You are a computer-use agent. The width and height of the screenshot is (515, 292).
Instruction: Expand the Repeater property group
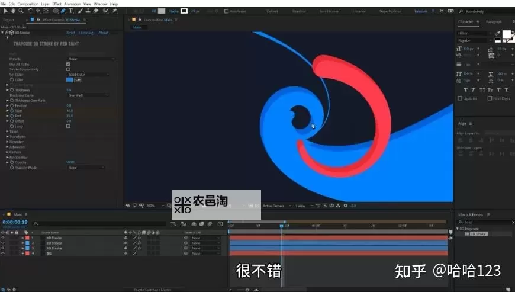coord(7,142)
